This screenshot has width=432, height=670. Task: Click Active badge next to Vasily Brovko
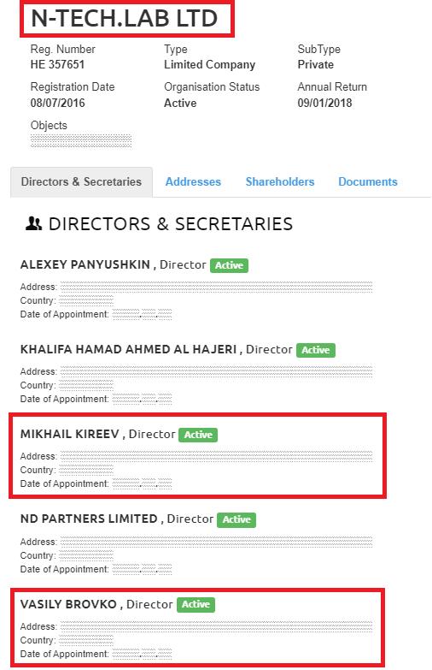(196, 604)
